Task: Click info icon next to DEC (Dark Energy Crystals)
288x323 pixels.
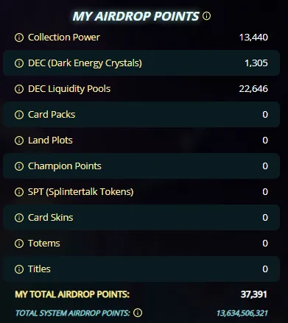Action: point(19,63)
